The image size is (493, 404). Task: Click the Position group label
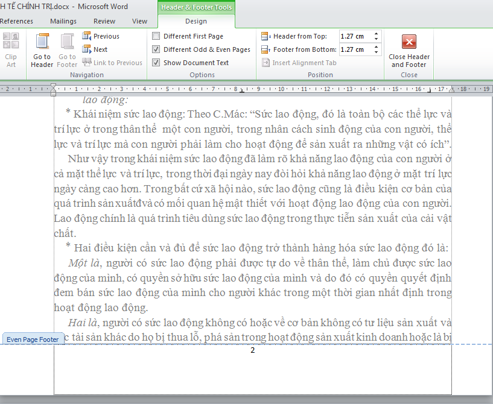coord(320,75)
